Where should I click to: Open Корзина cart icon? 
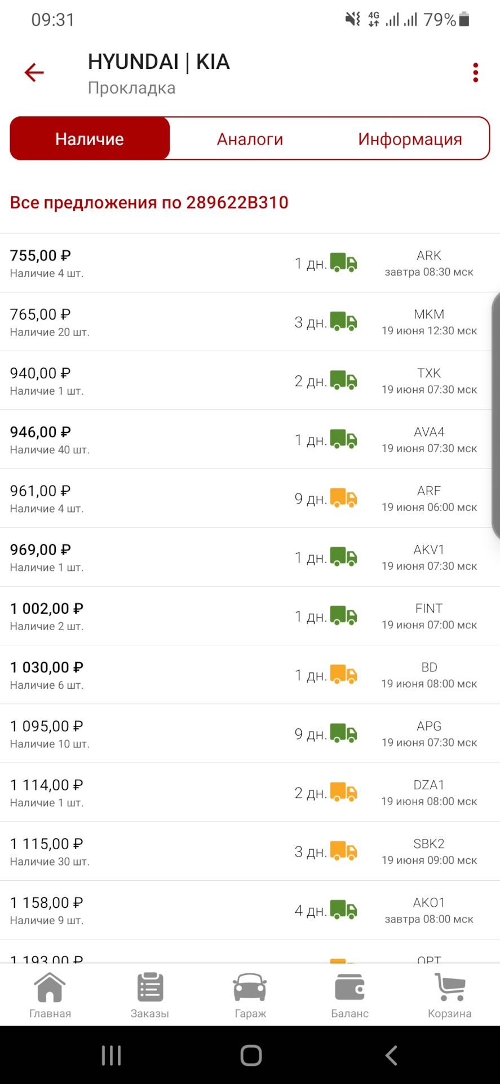click(x=450, y=995)
